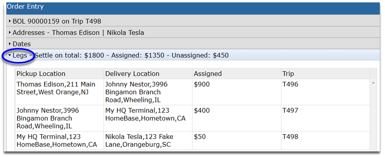Viewport: 385px width, 159px height.
Task: Select the Thomas Edison pickup location cell
Action: tap(59, 92)
